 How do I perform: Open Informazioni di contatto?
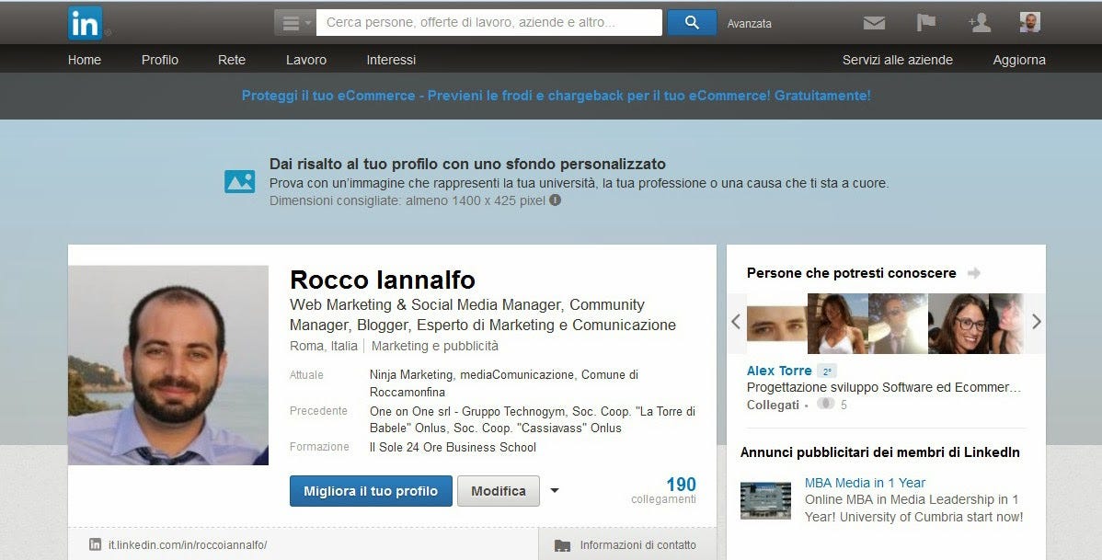[637, 544]
